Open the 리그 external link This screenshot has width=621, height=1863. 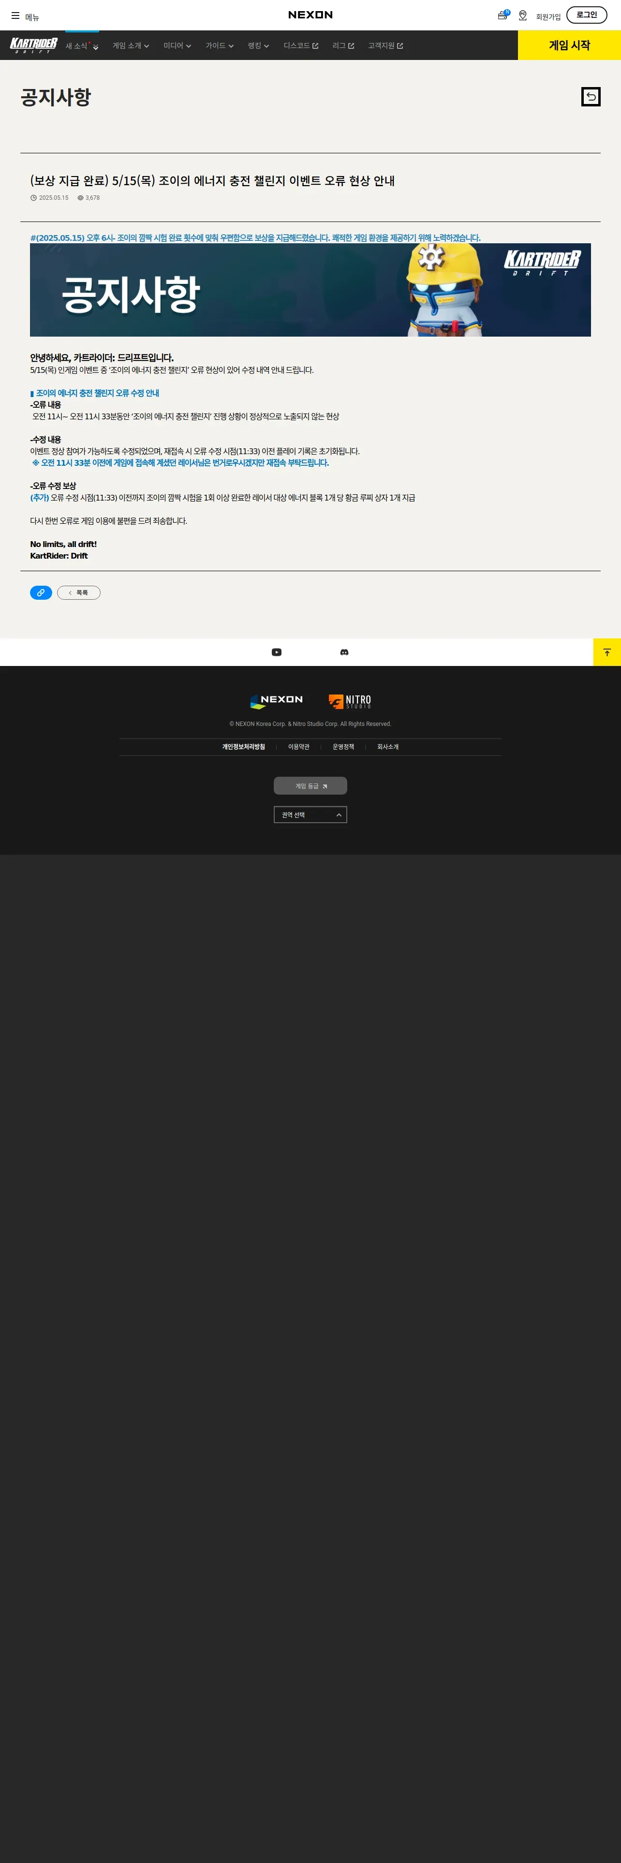pyautogui.click(x=343, y=45)
